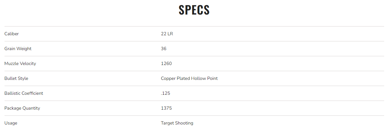Select the Ballistic Coefficient label

[x=24, y=93]
